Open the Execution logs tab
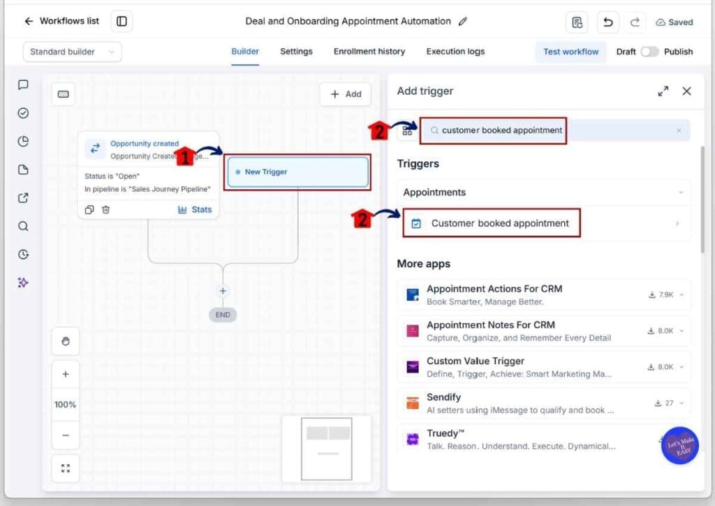This screenshot has width=715, height=506. pos(455,52)
